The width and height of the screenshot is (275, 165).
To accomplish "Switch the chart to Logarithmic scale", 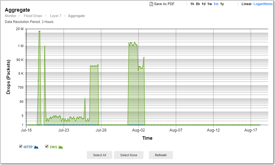I will tap(263, 4).
